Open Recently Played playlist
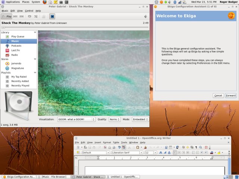 click(x=20, y=85)
